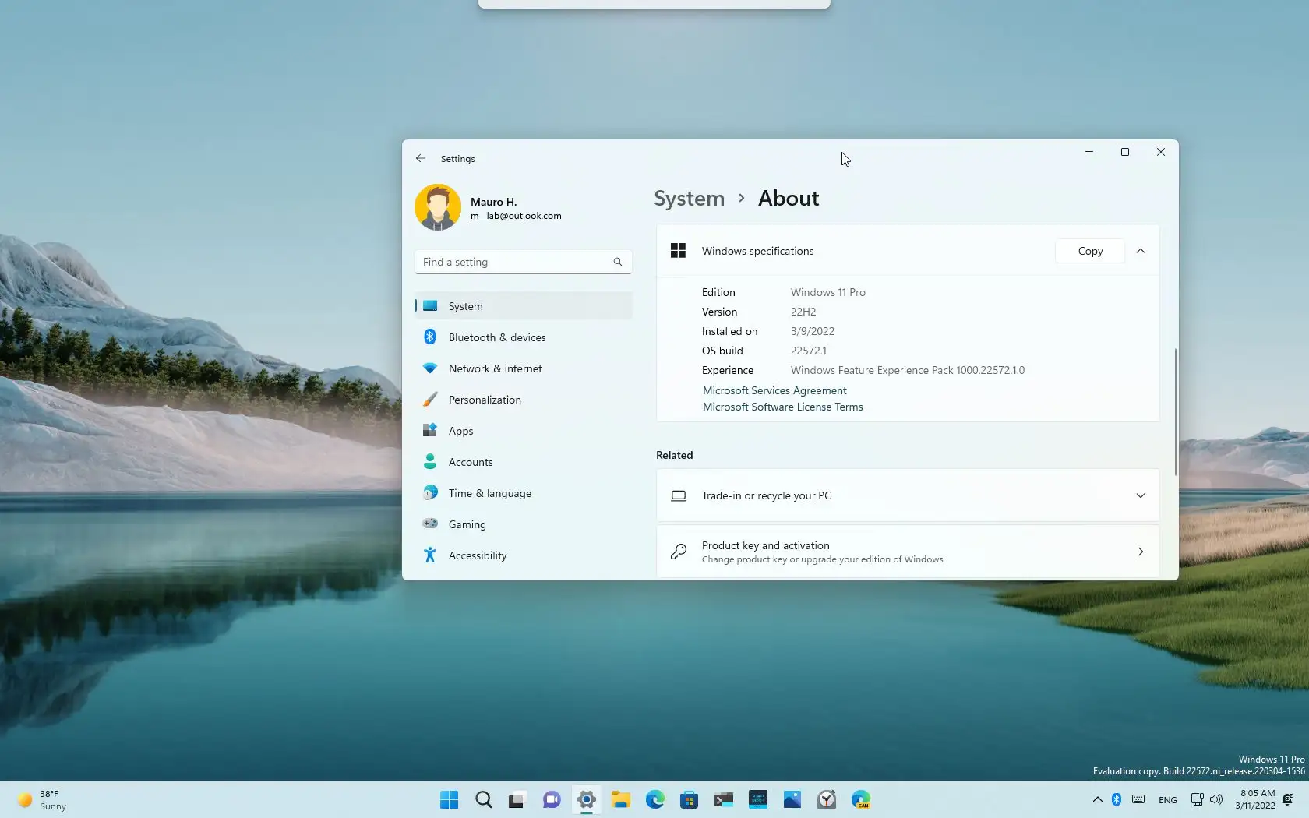
Task: Expand Trade-in or recycle your PC
Action: coord(1140,495)
